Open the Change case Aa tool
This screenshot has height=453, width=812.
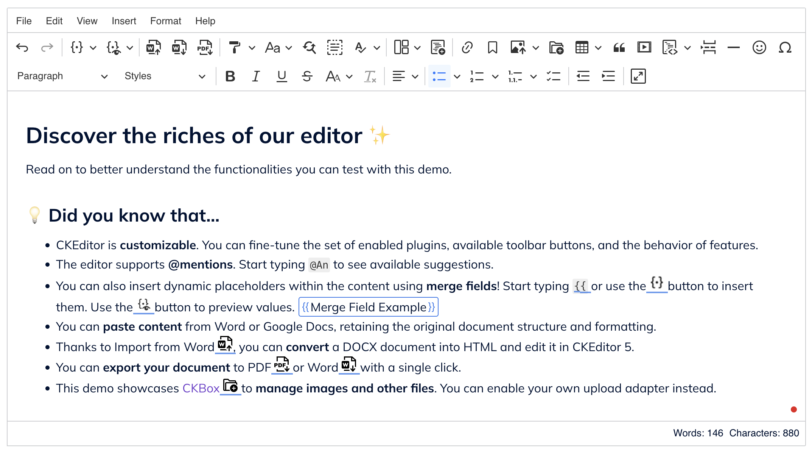pos(272,48)
